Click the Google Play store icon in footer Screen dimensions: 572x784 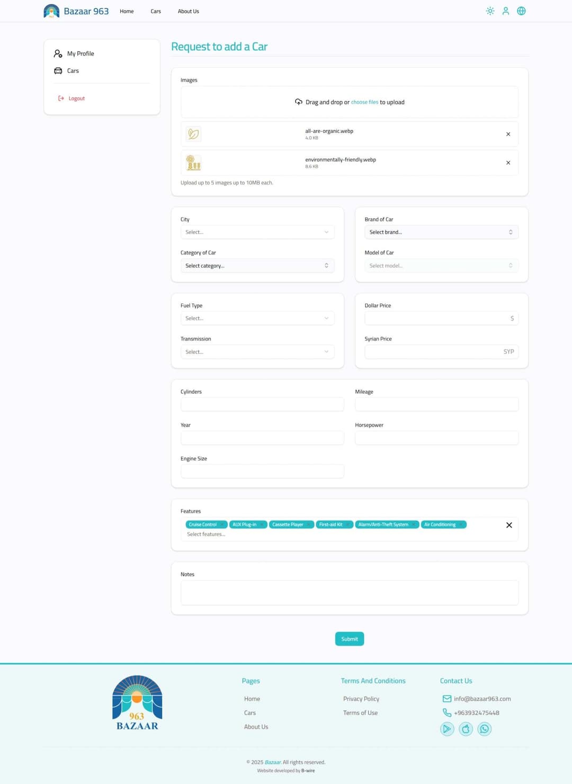coord(447,729)
